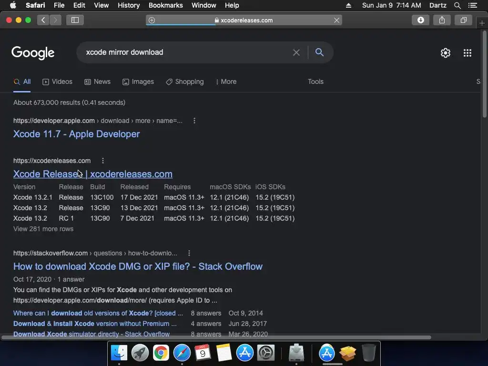
Task: Open the Safari share button
Action: tap(442, 20)
